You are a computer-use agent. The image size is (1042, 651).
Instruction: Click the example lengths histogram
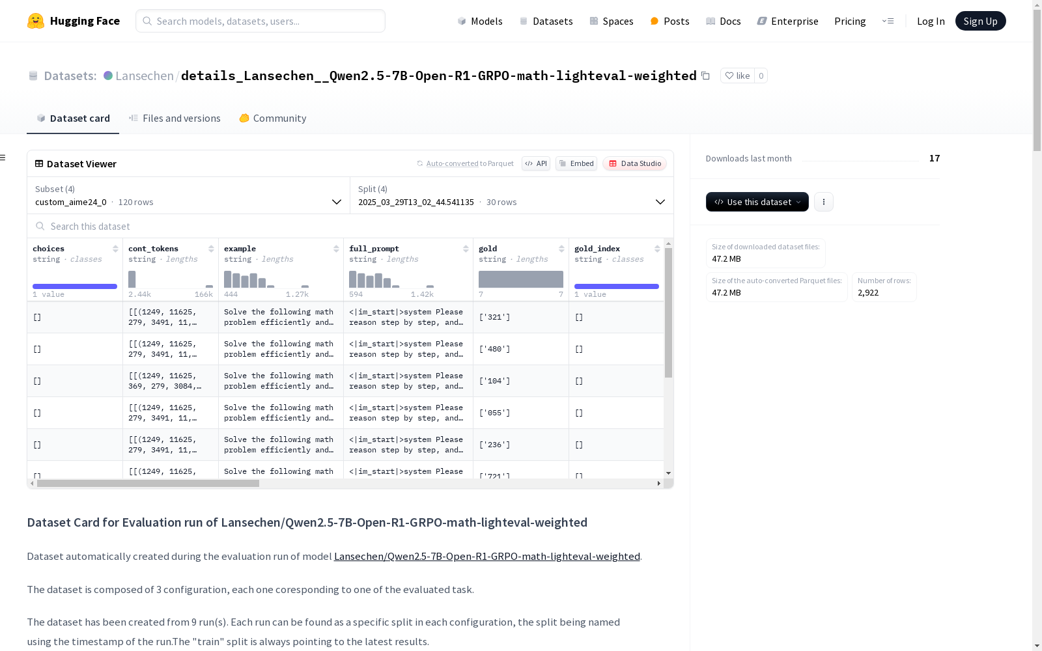266,279
